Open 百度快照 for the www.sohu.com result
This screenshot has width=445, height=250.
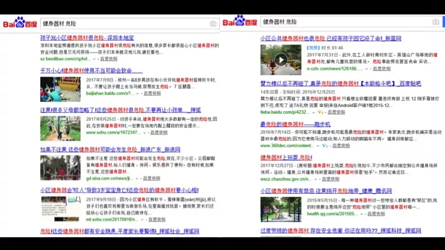[x=159, y=133]
